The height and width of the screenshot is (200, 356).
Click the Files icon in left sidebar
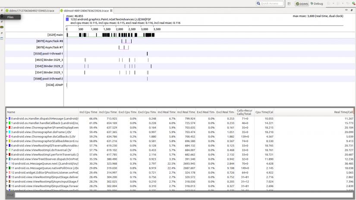click(2, 17)
